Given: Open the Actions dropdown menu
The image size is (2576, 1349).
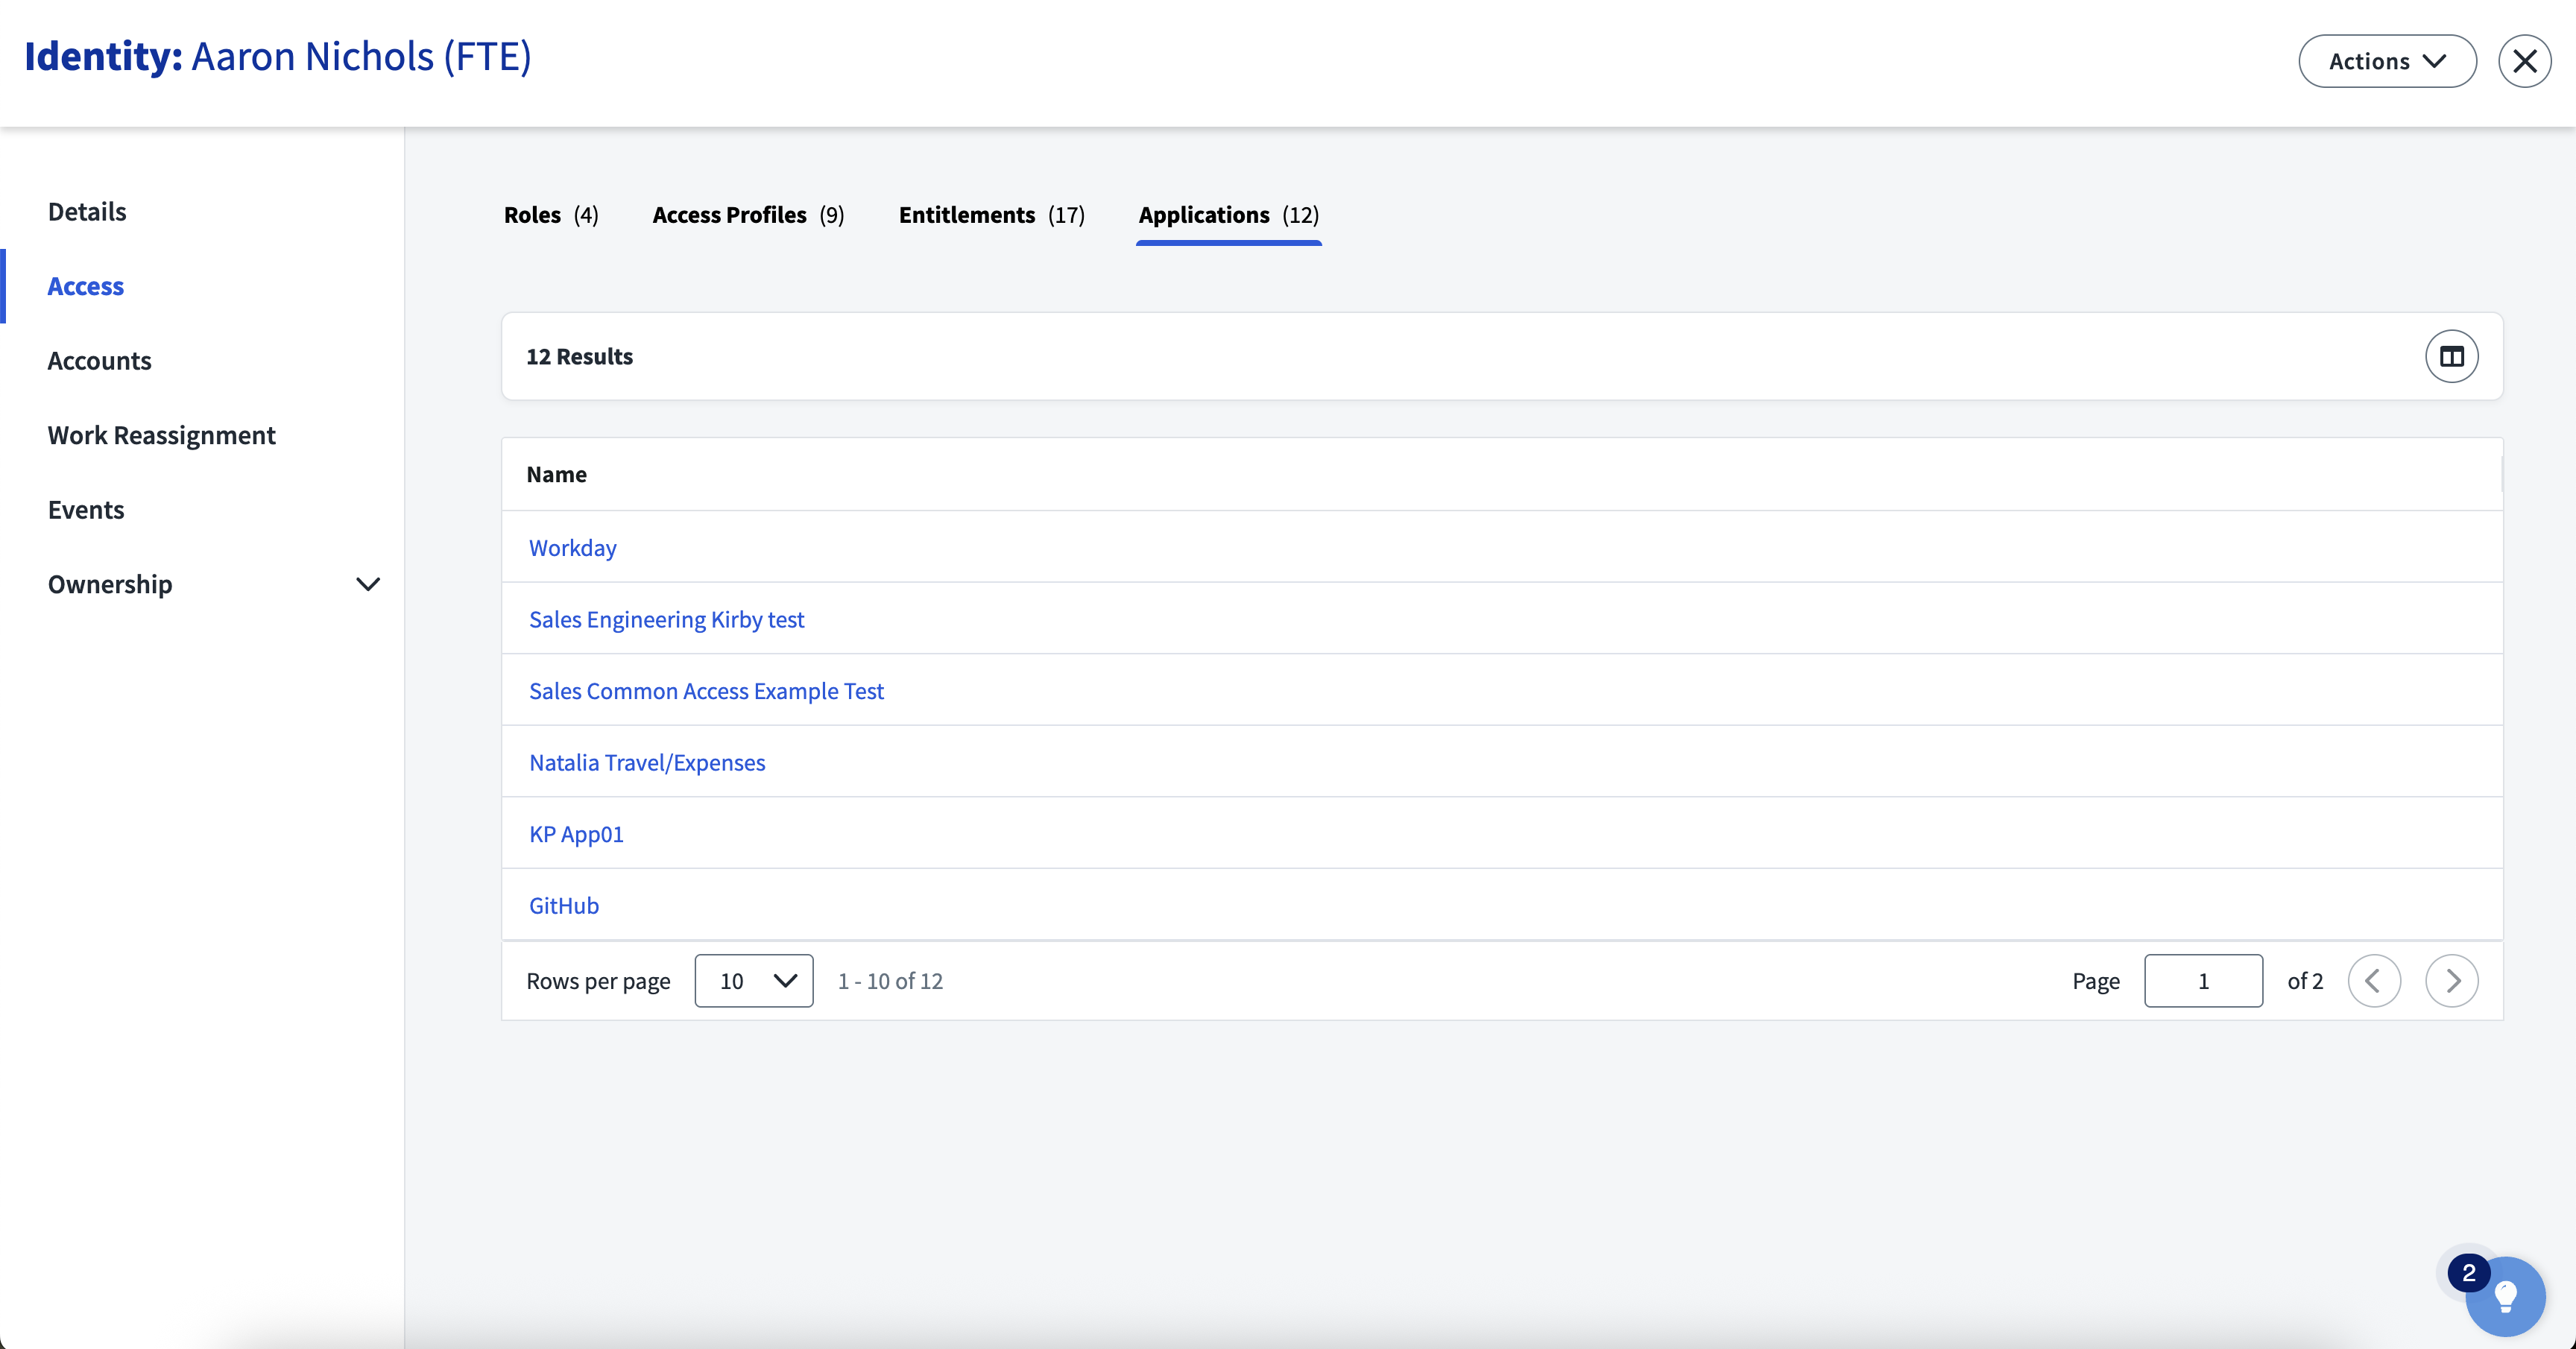Looking at the screenshot, I should 2386,61.
